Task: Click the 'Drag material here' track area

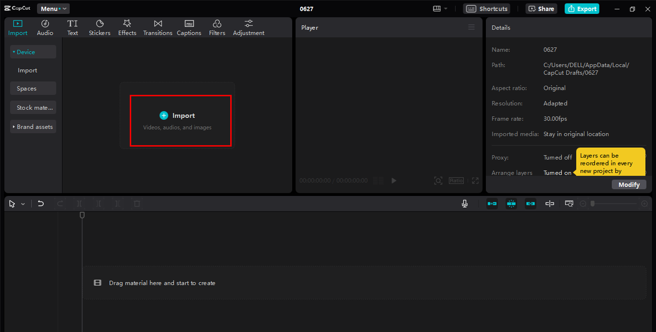Action: coord(364,283)
